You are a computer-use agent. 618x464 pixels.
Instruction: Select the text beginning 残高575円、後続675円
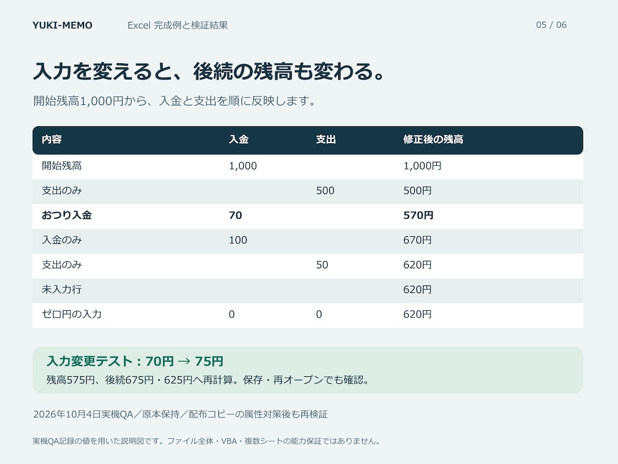[x=208, y=380]
